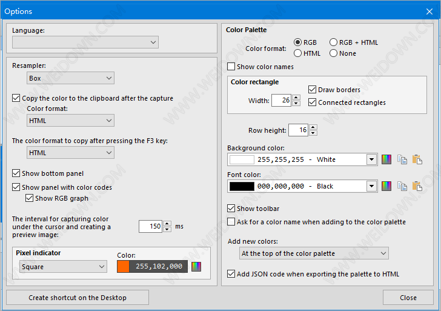441x311 pixels.
Task: Click the Close button
Action: [408, 298]
